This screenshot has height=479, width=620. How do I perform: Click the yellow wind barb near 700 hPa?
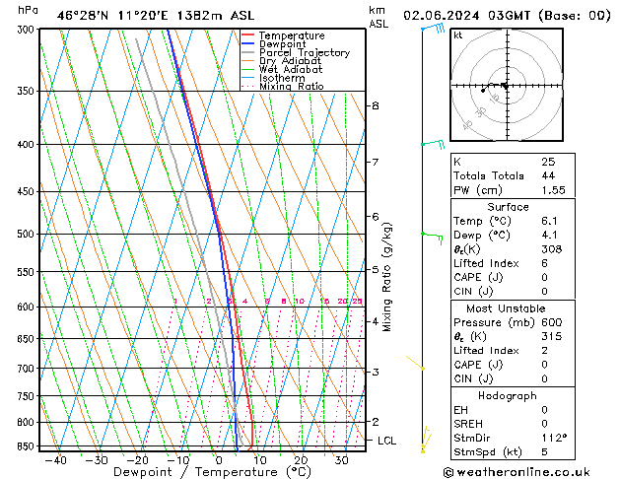[419, 367]
